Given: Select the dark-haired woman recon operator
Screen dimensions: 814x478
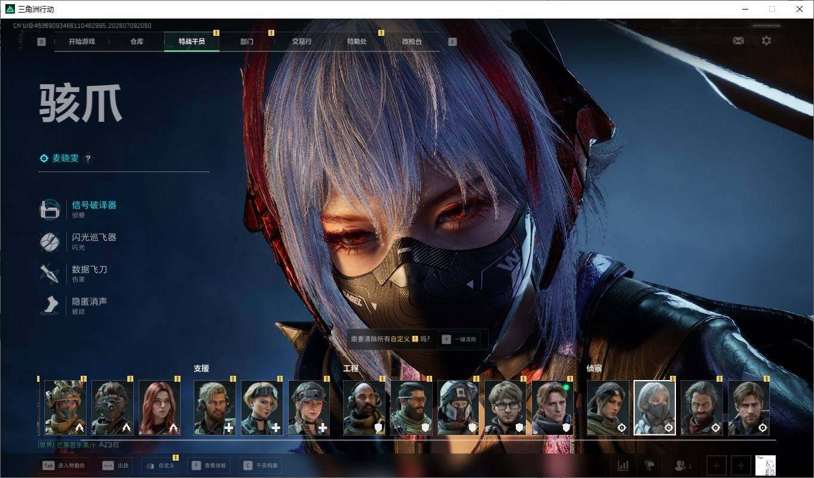Looking at the screenshot, I should coord(608,408).
